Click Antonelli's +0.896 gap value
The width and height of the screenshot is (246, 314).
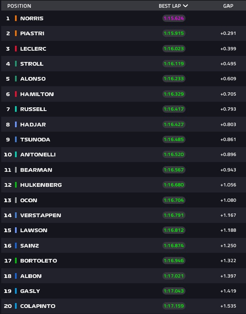(228, 154)
